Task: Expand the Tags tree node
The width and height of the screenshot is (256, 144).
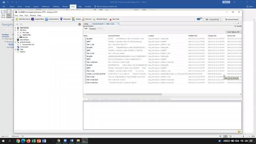Action: click(x=16, y=49)
